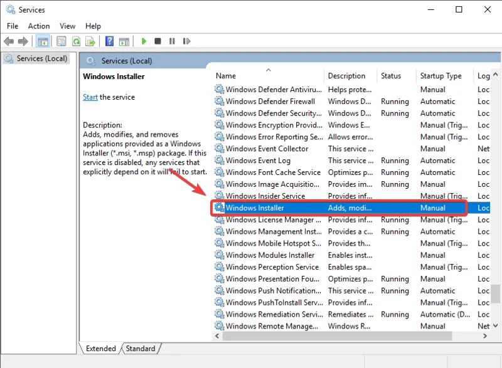Open the Help menu

coord(93,26)
